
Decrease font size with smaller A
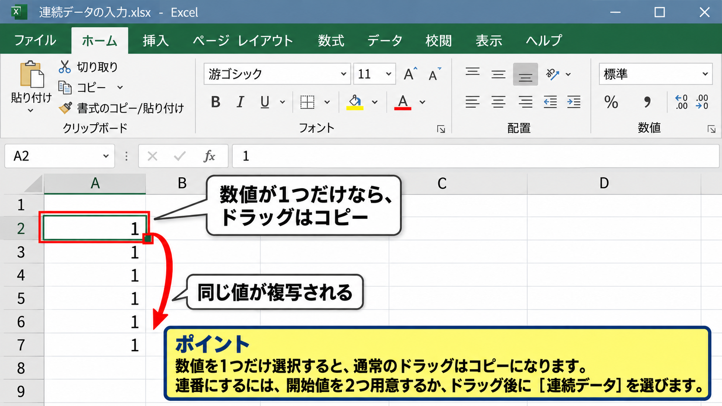(x=435, y=74)
